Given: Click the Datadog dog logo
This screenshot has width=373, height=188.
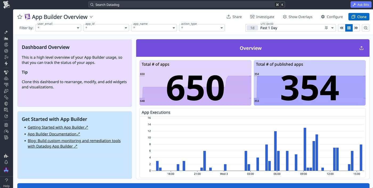Looking at the screenshot, I should 6,5.
